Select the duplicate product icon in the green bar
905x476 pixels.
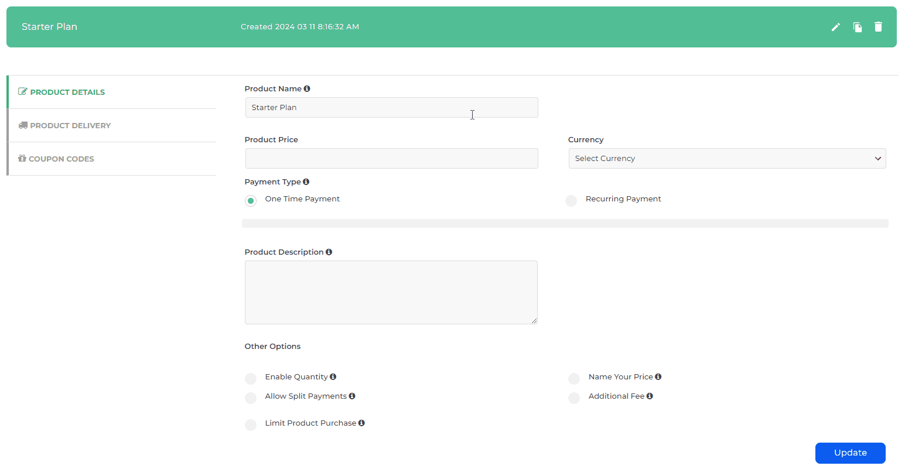[x=857, y=27]
